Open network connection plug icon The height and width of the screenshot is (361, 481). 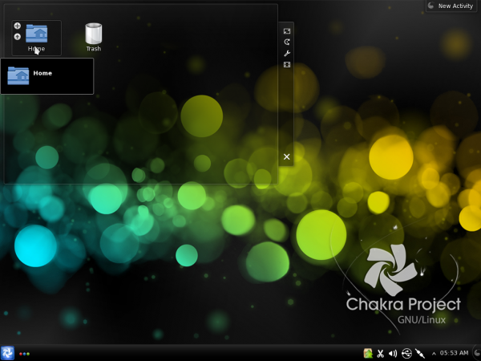coord(419,354)
